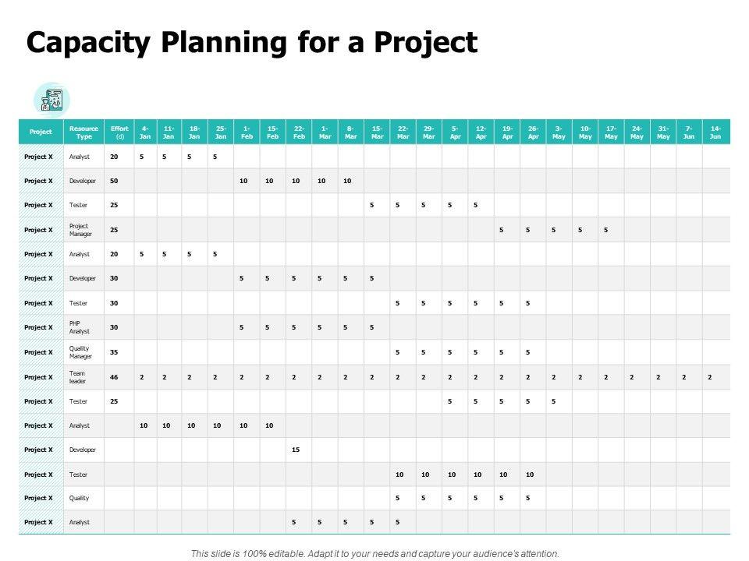Screen dimensions: 749x561
Task: Select the 'Quality Manager' resource cell
Action: click(81, 352)
